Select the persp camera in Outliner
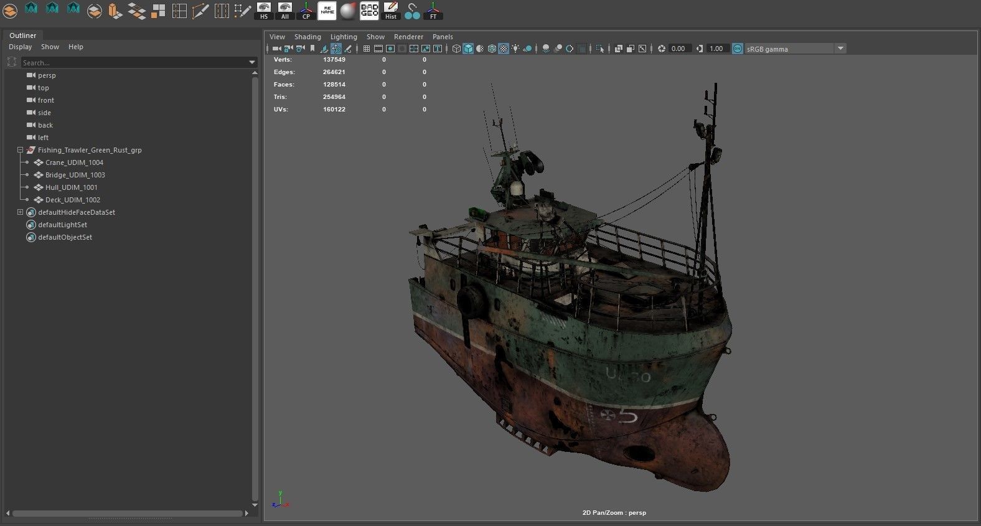Screen dimensions: 981x526 coord(47,75)
